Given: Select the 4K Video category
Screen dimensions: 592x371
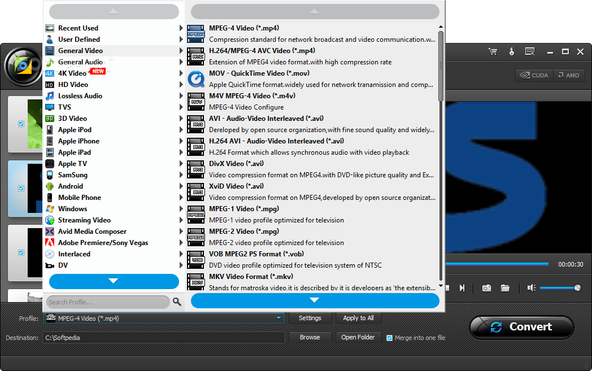Looking at the screenshot, I should pos(114,73).
